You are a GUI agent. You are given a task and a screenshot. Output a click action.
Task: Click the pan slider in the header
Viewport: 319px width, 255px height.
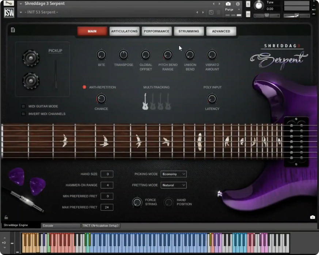pyautogui.click(x=267, y=16)
